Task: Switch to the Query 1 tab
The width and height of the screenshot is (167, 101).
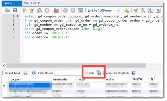Action: point(9,3)
